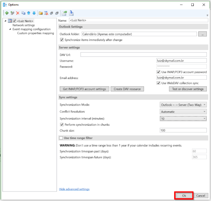Viewport: 211px width, 201px height.
Task: Open the Conflict Resolution dropdown
Action: (x=183, y=112)
